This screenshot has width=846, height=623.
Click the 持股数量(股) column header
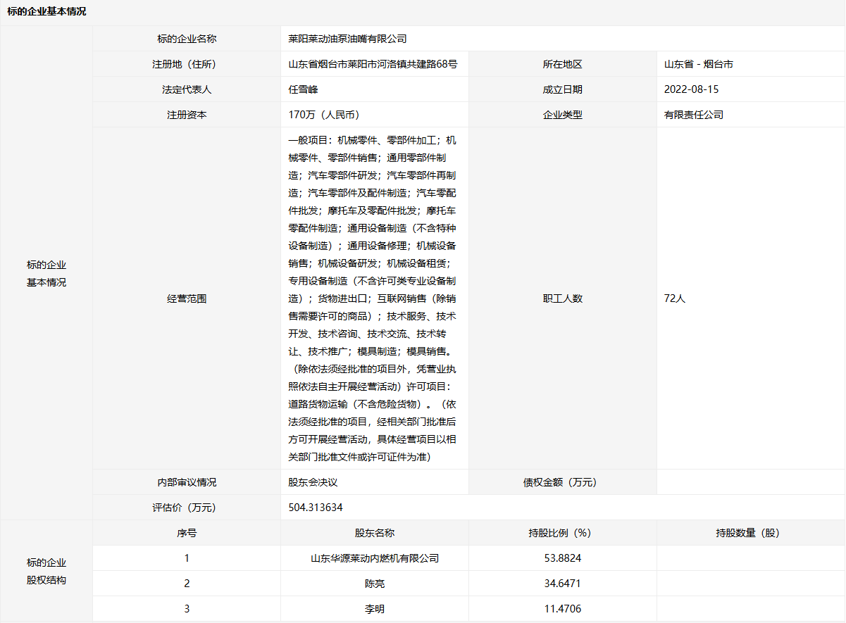[x=750, y=533]
